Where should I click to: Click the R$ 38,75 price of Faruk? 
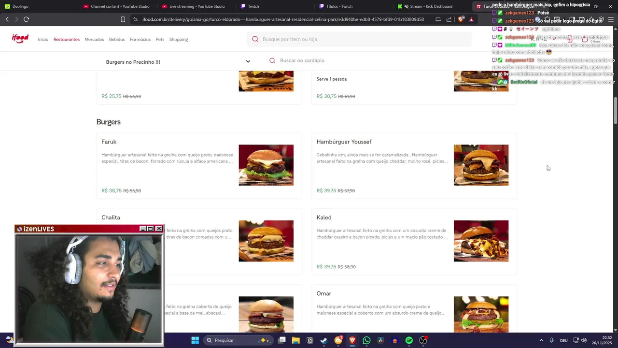(x=112, y=191)
